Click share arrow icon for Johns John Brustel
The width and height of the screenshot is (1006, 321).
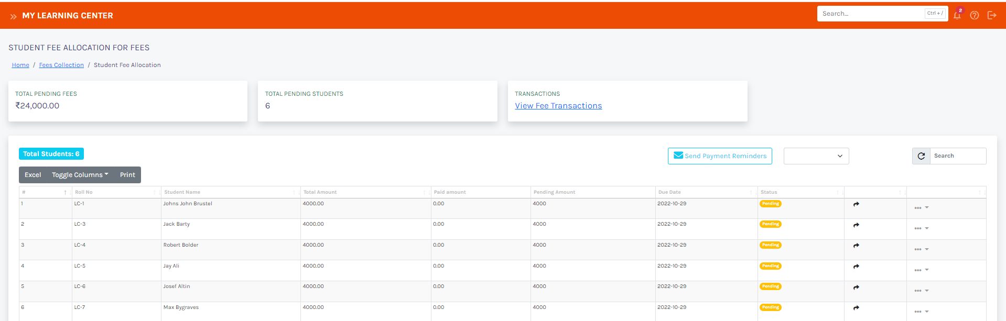tap(856, 204)
